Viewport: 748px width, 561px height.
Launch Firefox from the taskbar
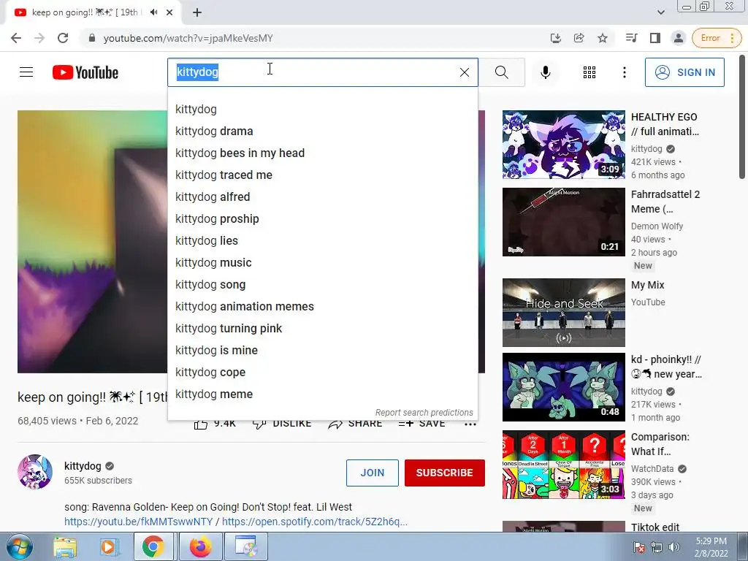(x=200, y=547)
